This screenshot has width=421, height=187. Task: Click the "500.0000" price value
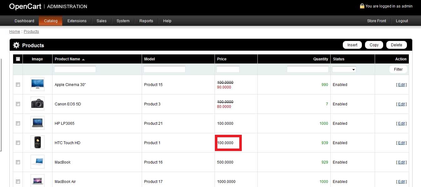225,162
